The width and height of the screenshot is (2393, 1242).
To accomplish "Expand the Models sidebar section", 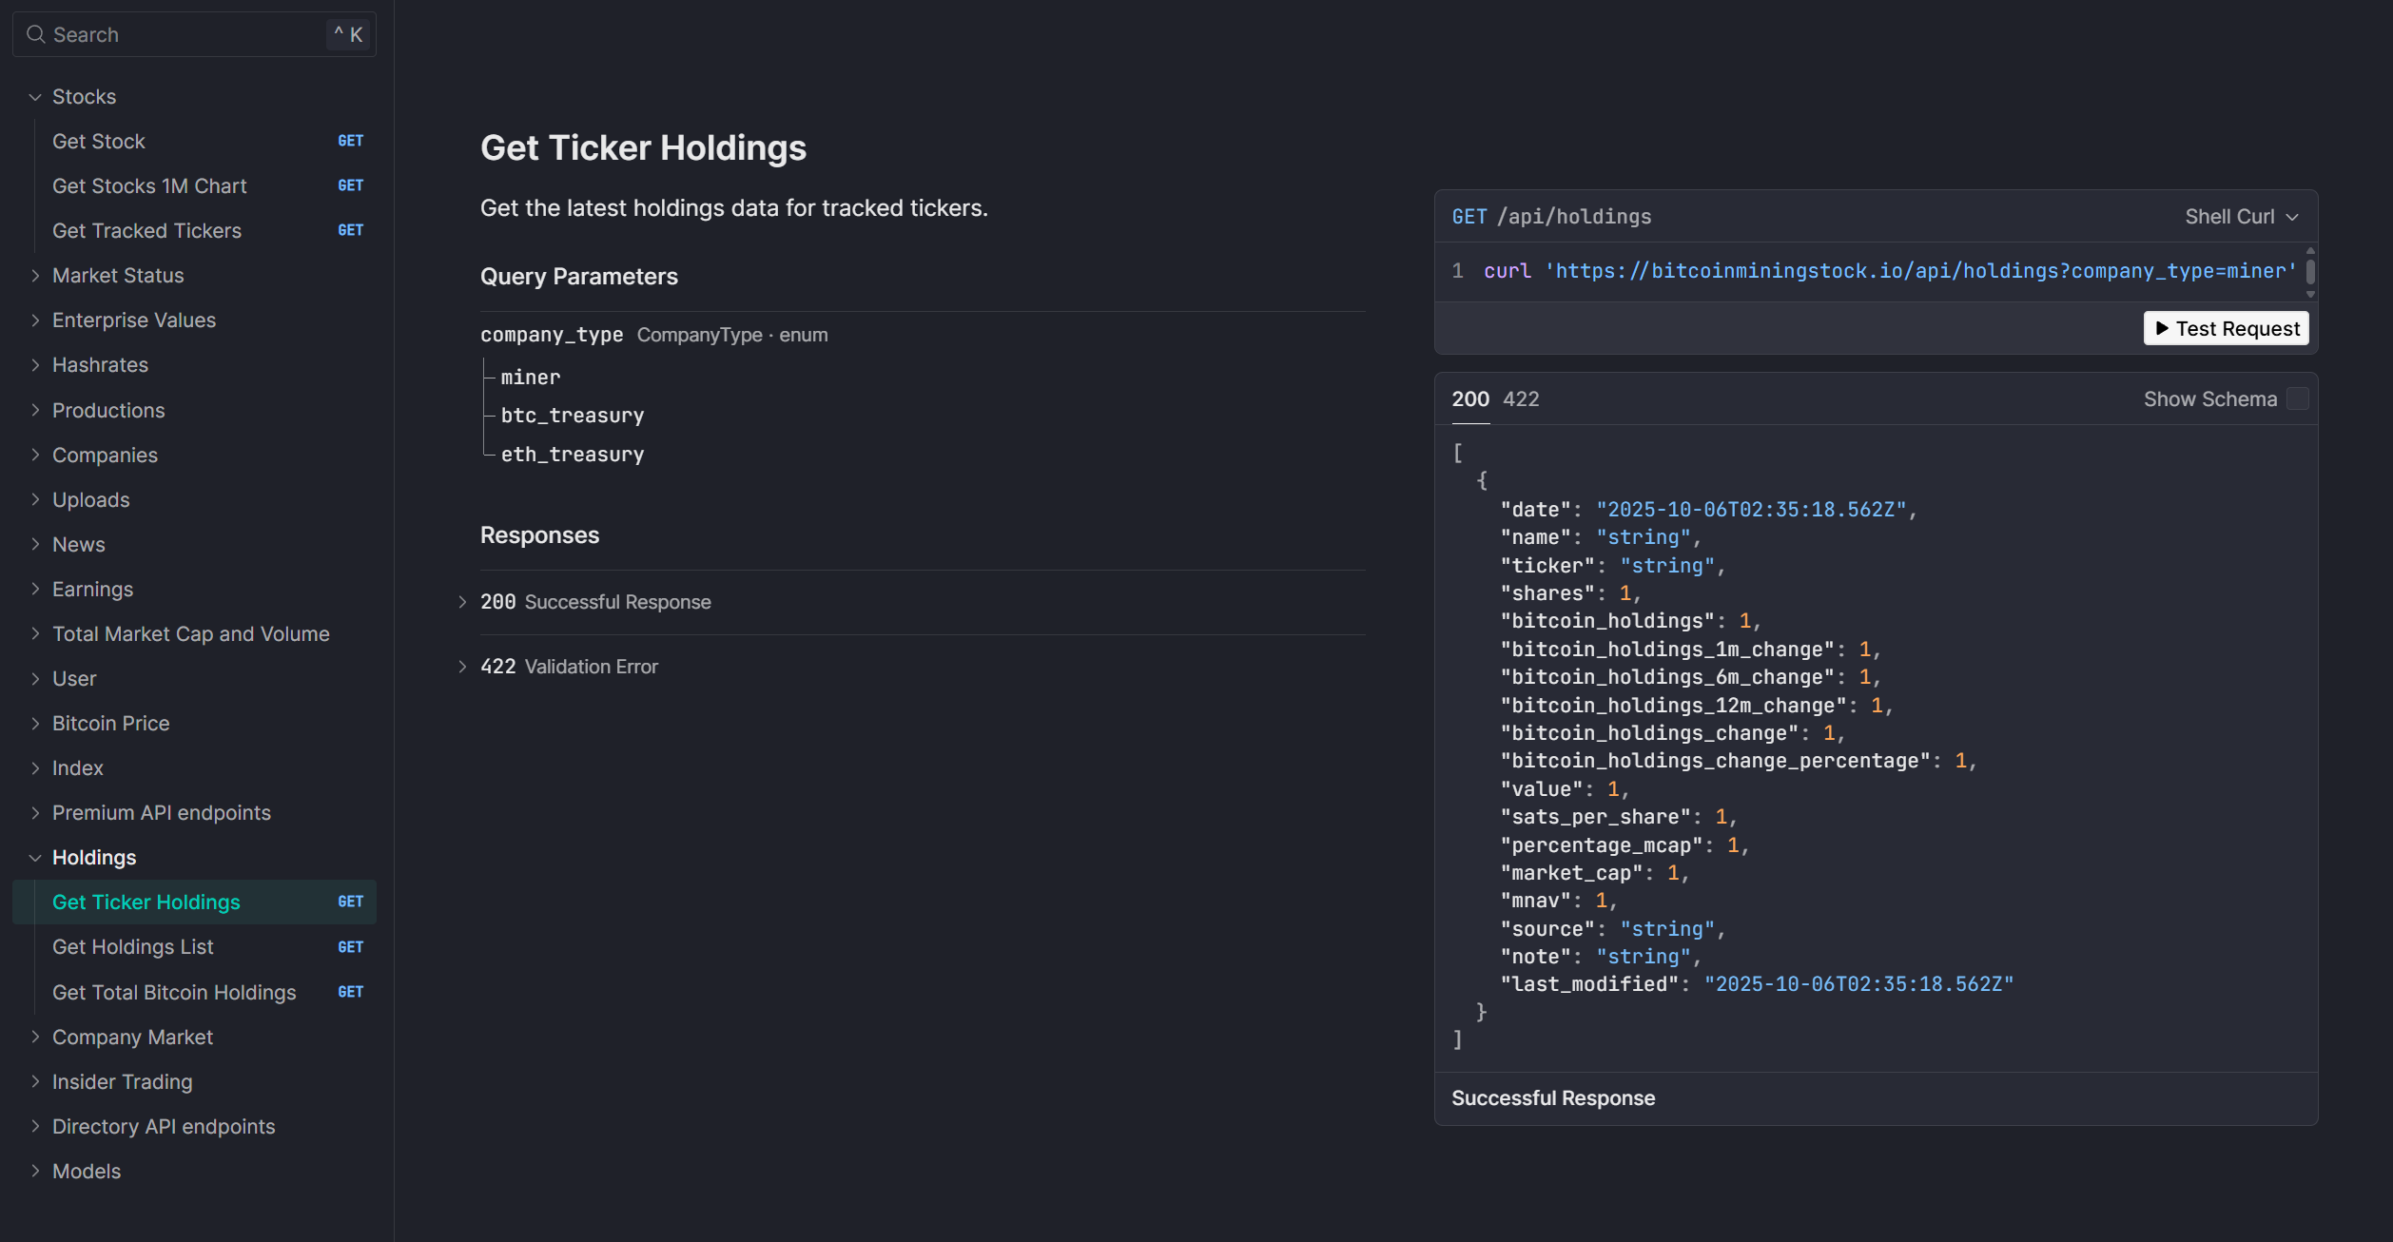I will coord(87,1171).
